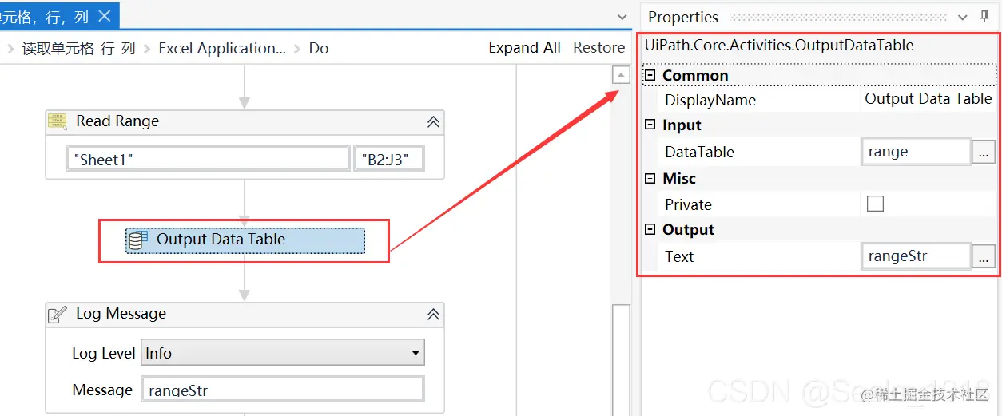Click the Output Data Table database icon
Screen dimensions: 1002x416
point(137,240)
